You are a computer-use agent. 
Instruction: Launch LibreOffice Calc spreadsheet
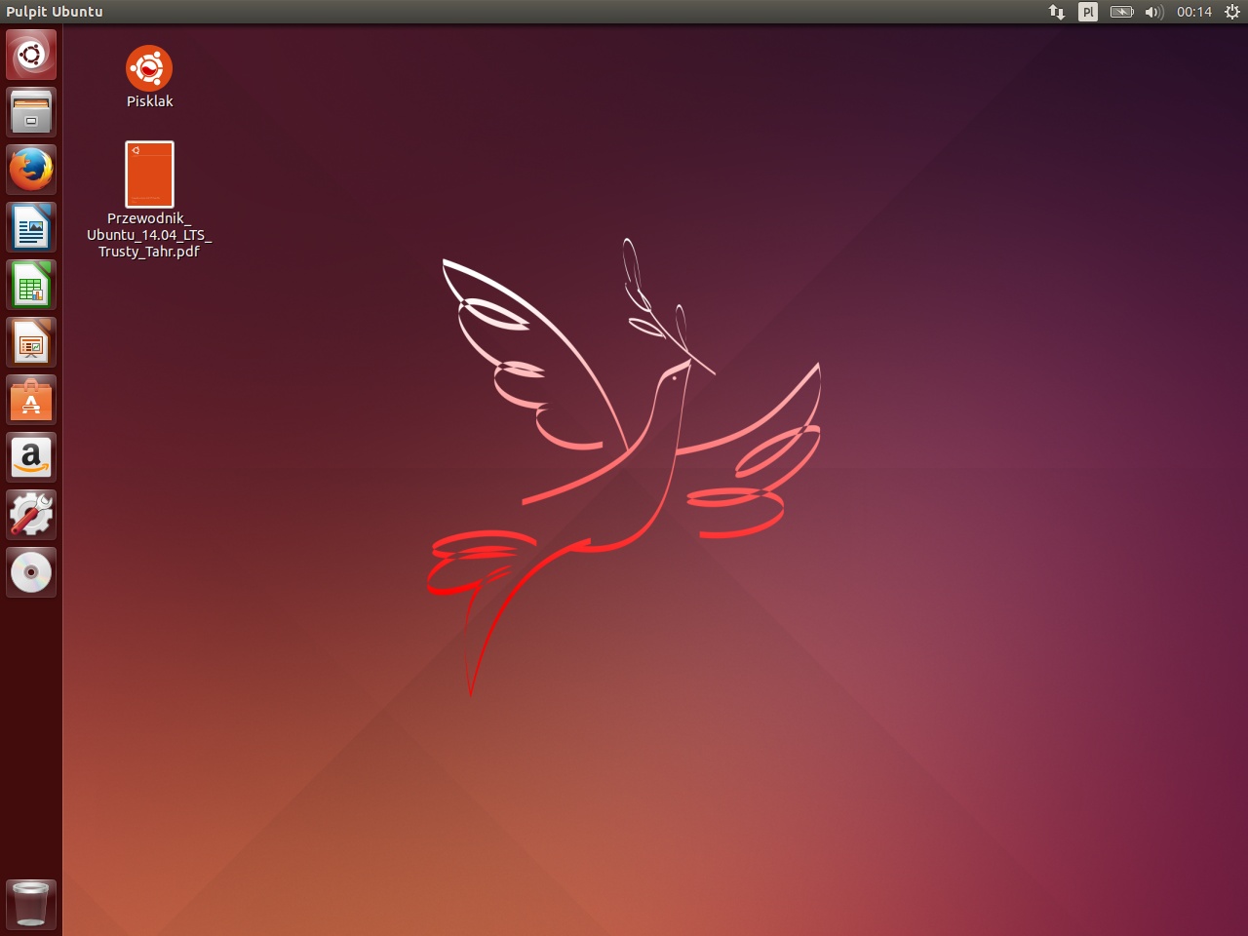31,285
